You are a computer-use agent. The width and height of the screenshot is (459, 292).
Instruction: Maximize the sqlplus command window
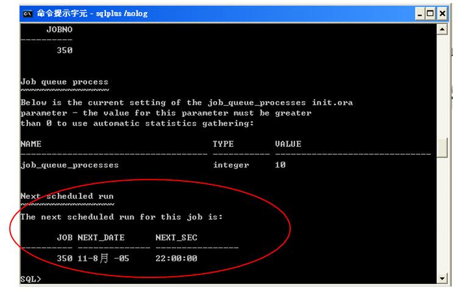tap(430, 14)
